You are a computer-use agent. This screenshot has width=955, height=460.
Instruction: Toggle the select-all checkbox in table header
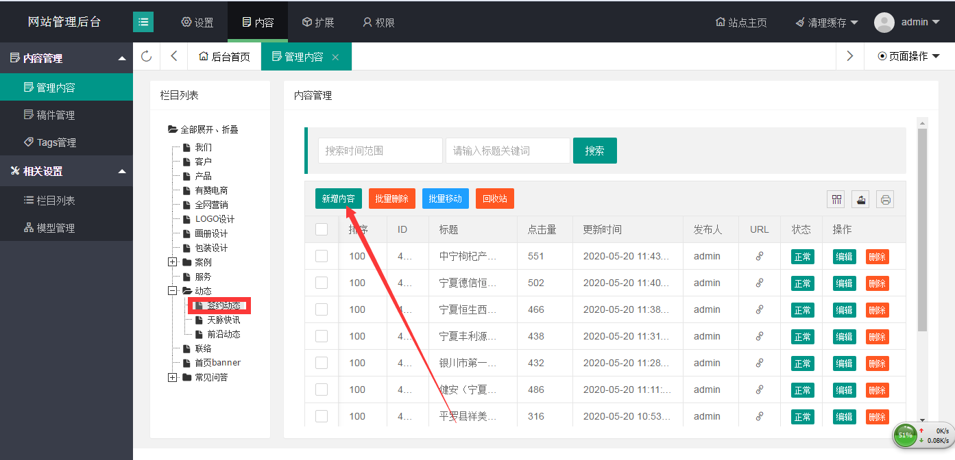coord(322,229)
